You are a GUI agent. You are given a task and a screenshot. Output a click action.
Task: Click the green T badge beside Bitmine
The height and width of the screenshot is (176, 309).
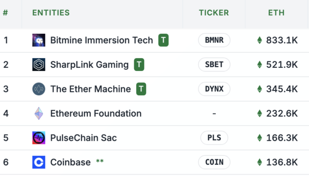(x=163, y=40)
